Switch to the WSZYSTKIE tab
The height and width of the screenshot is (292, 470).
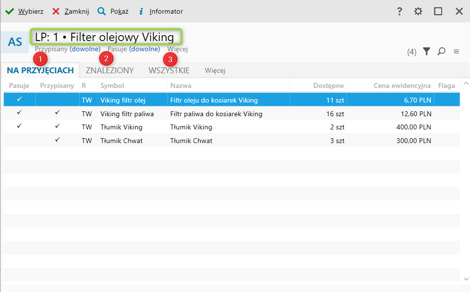click(169, 70)
